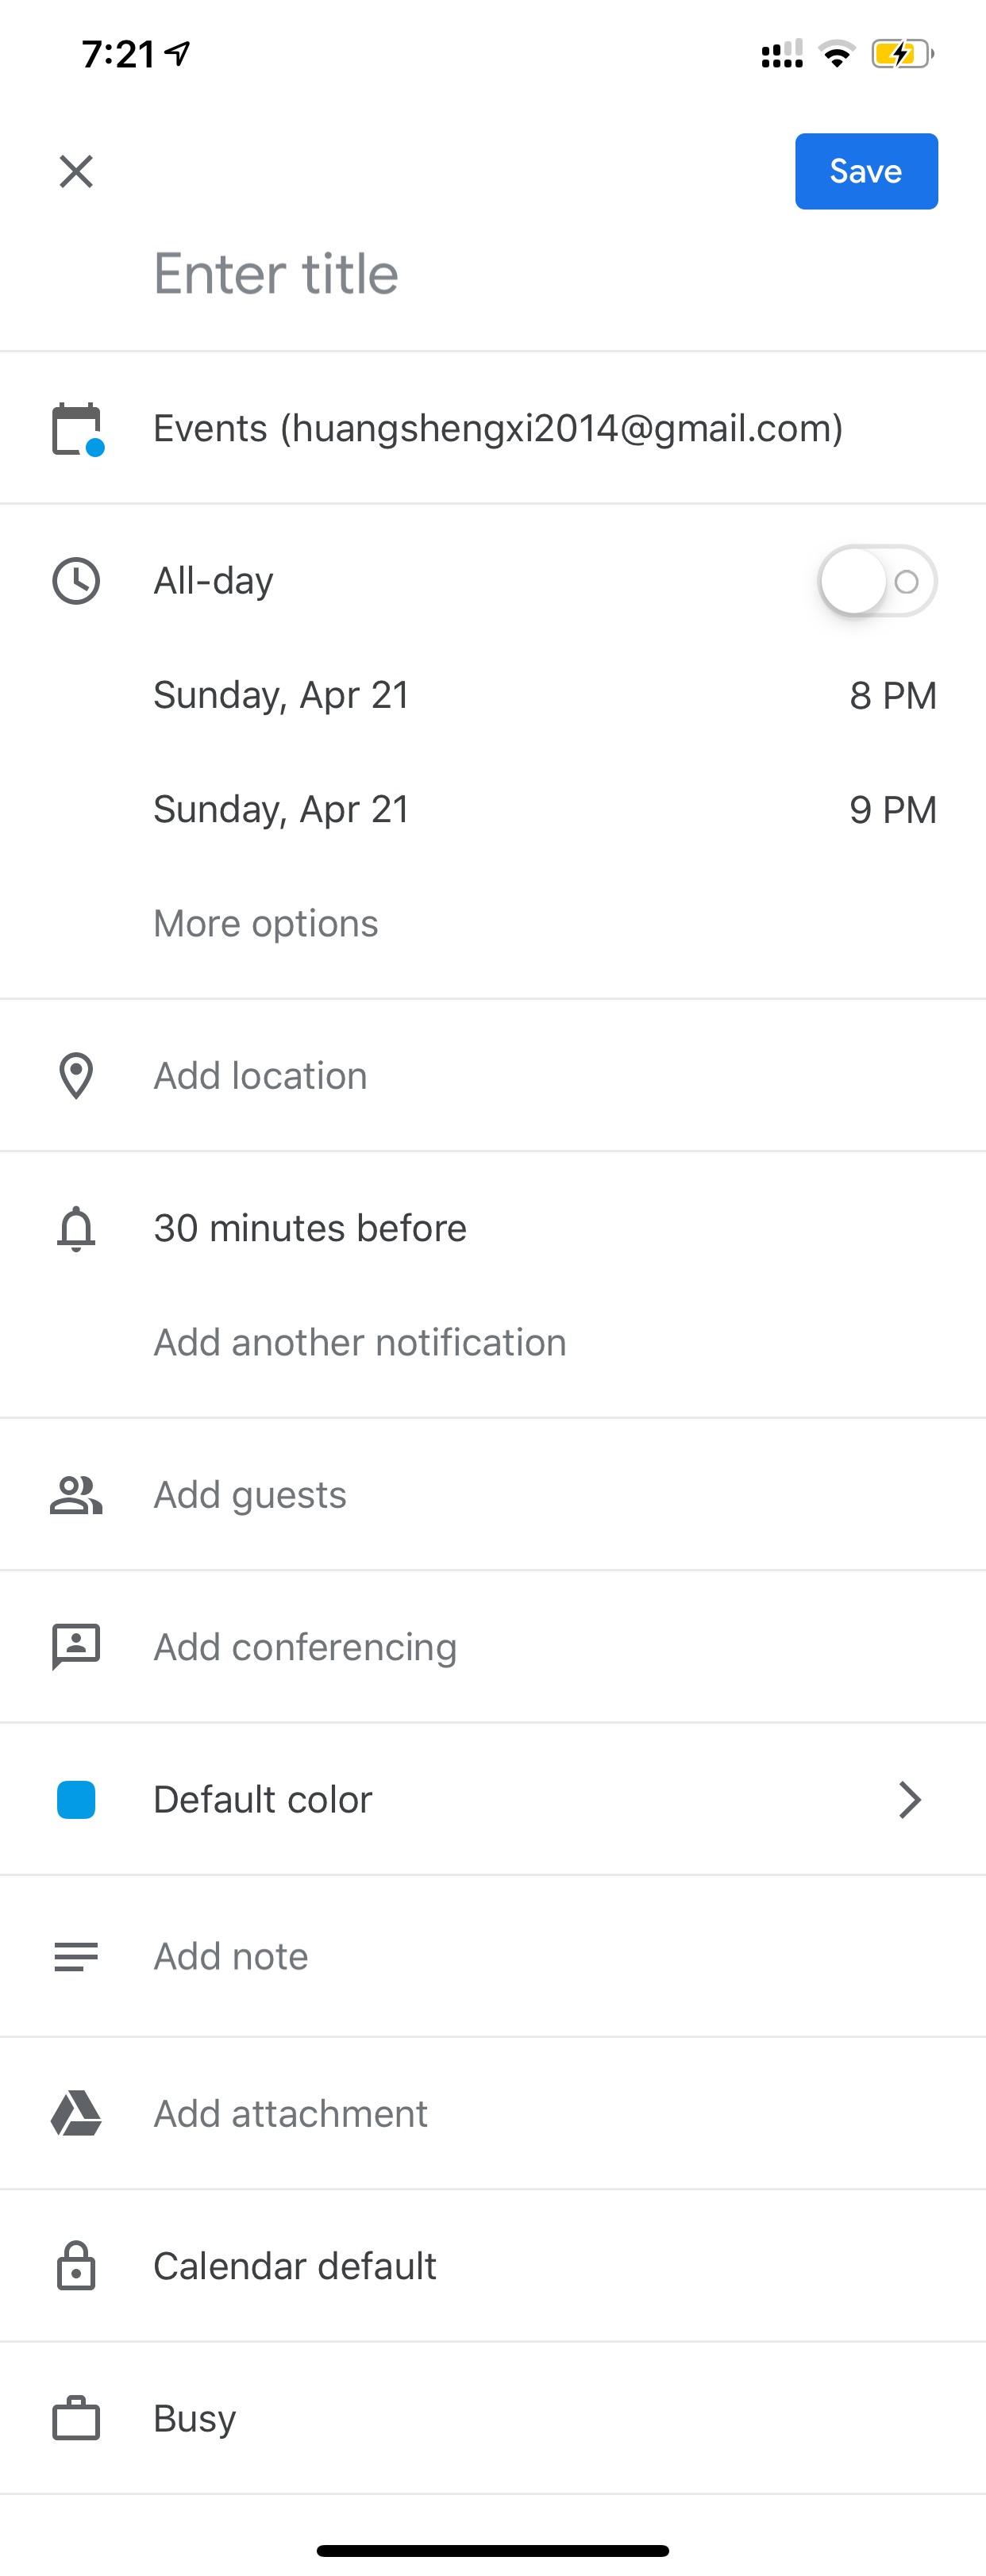Open the 8 PM start time picker
The image size is (986, 2576).
(893, 695)
